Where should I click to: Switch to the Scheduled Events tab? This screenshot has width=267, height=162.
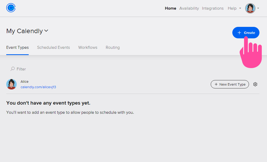point(53,47)
